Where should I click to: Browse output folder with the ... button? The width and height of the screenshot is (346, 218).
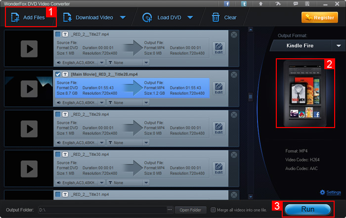[x=170, y=210]
